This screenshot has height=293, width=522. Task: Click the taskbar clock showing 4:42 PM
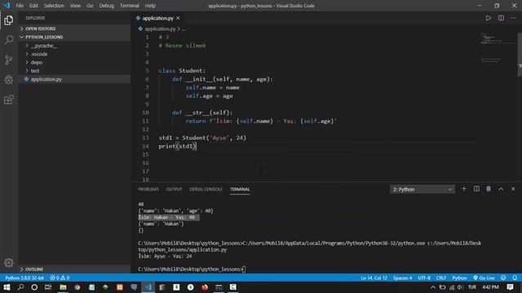(x=490, y=287)
